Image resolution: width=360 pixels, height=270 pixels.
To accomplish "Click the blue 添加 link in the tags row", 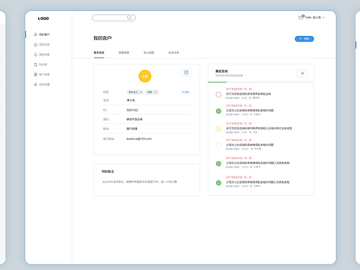I will click(x=186, y=92).
